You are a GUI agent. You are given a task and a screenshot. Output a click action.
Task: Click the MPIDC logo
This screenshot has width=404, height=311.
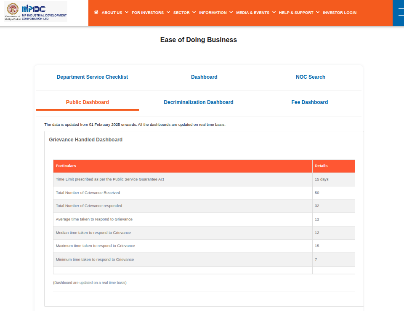(36, 12)
